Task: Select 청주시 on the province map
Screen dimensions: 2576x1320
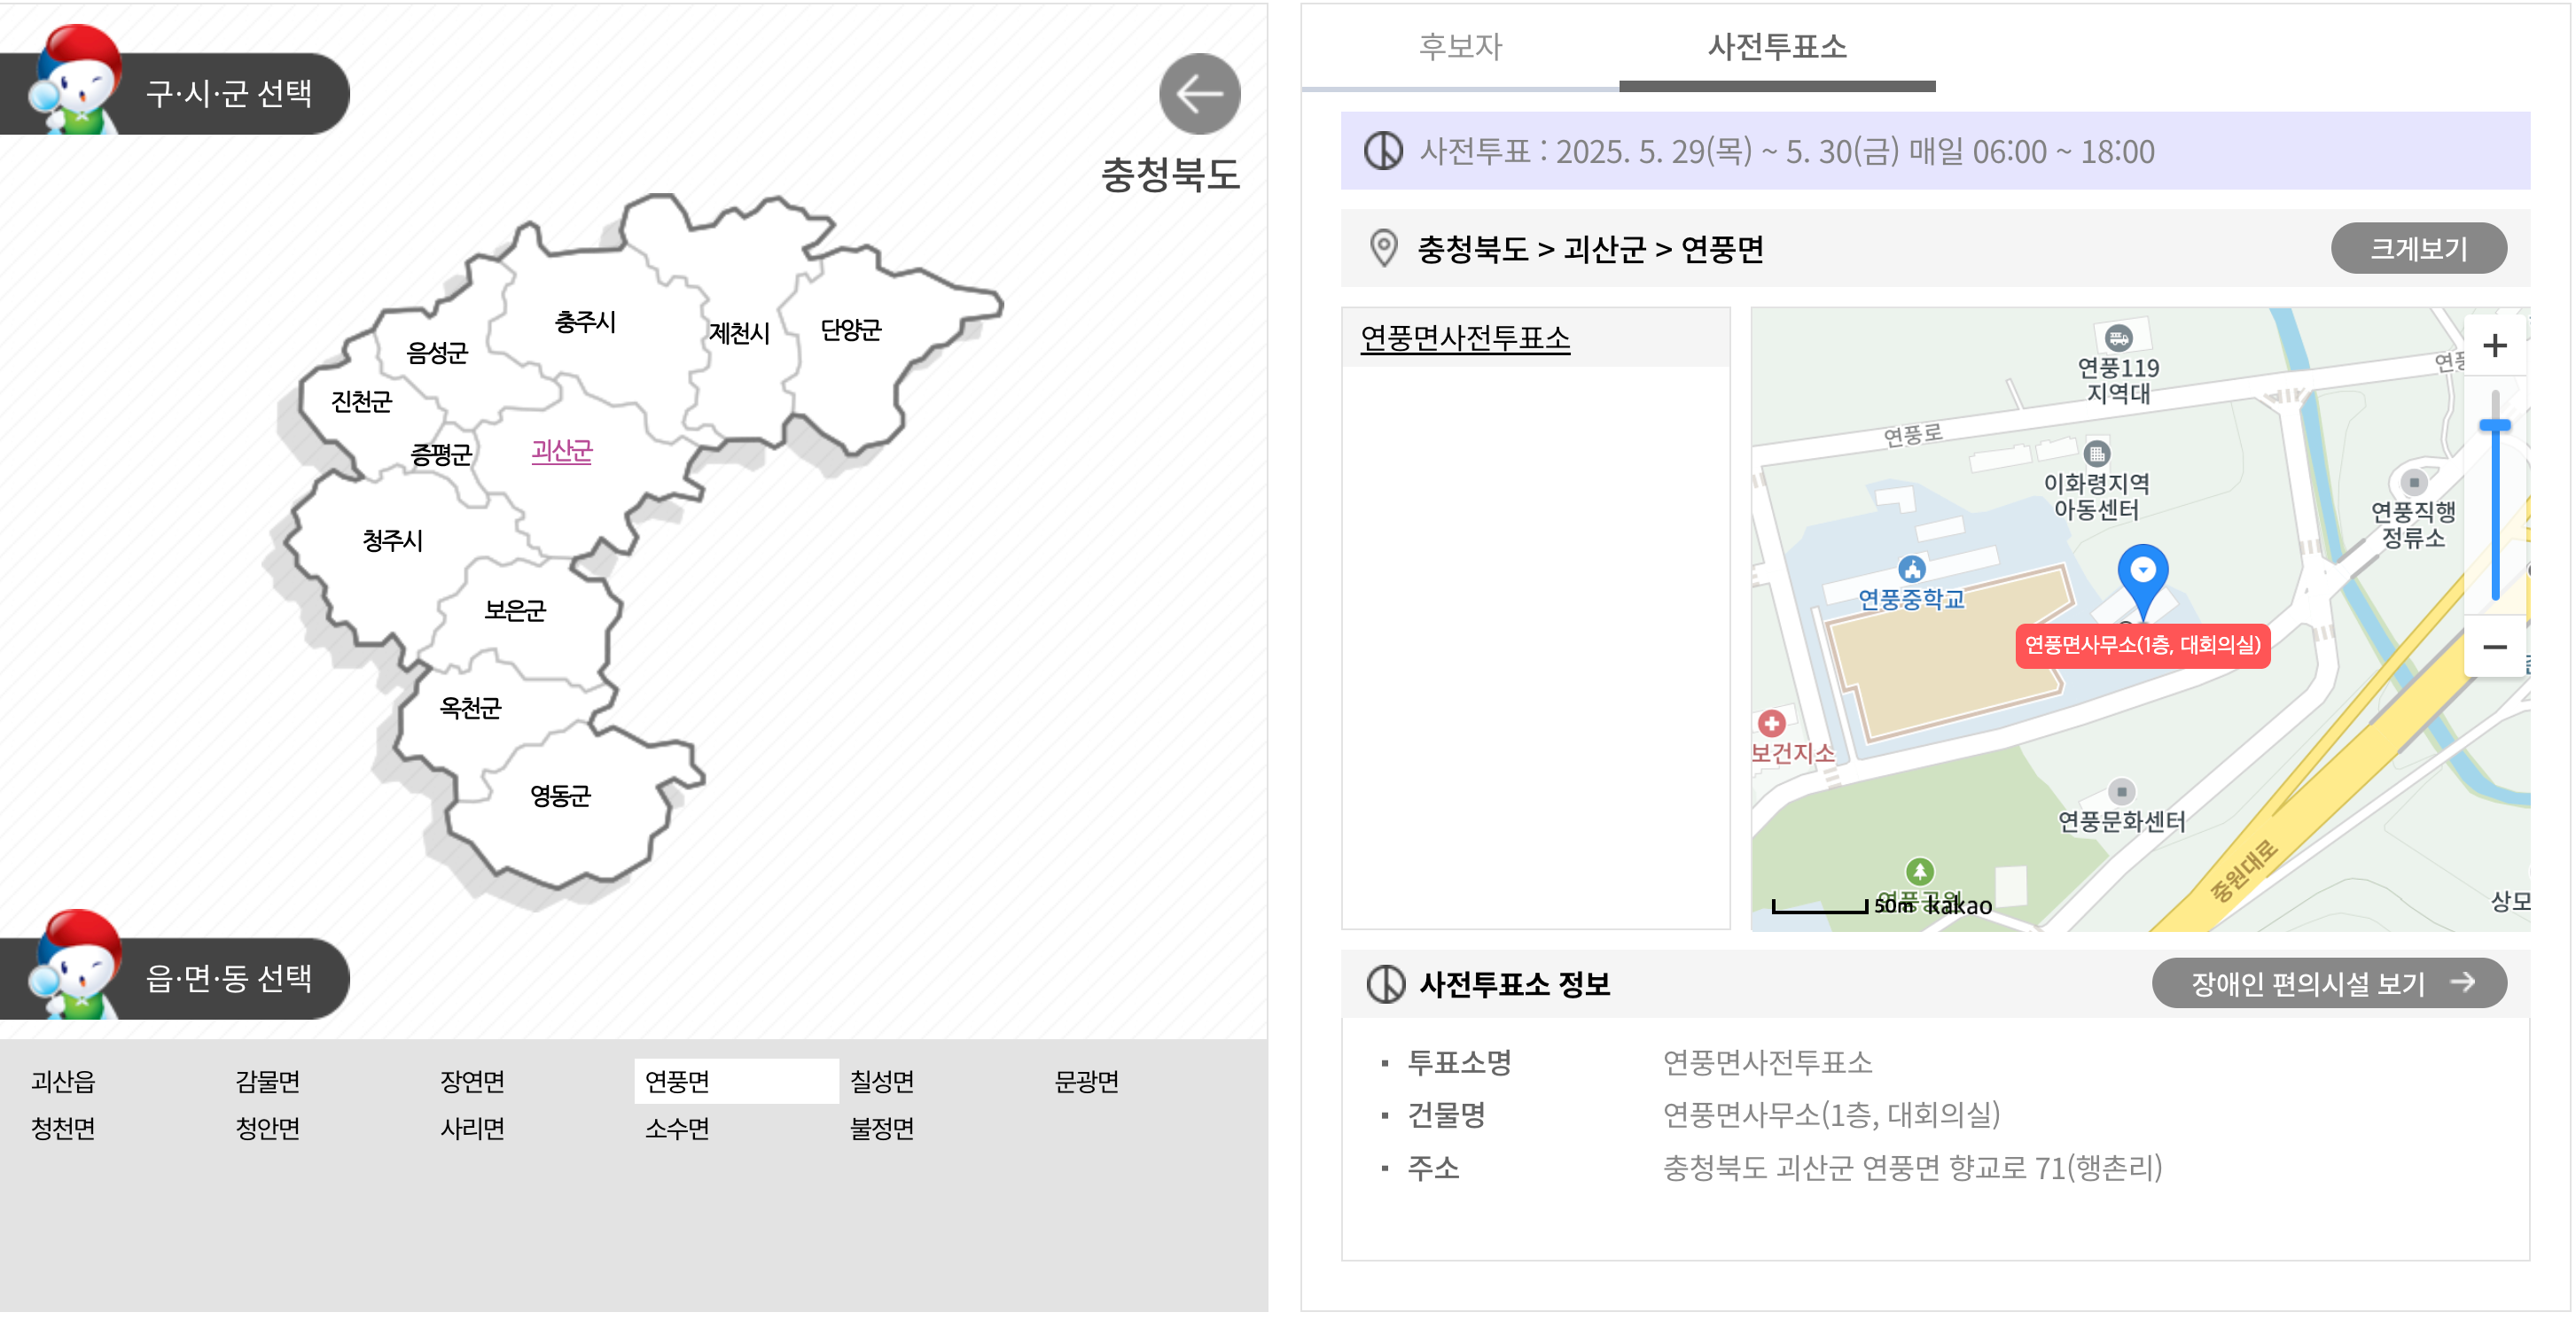Action: (x=392, y=540)
